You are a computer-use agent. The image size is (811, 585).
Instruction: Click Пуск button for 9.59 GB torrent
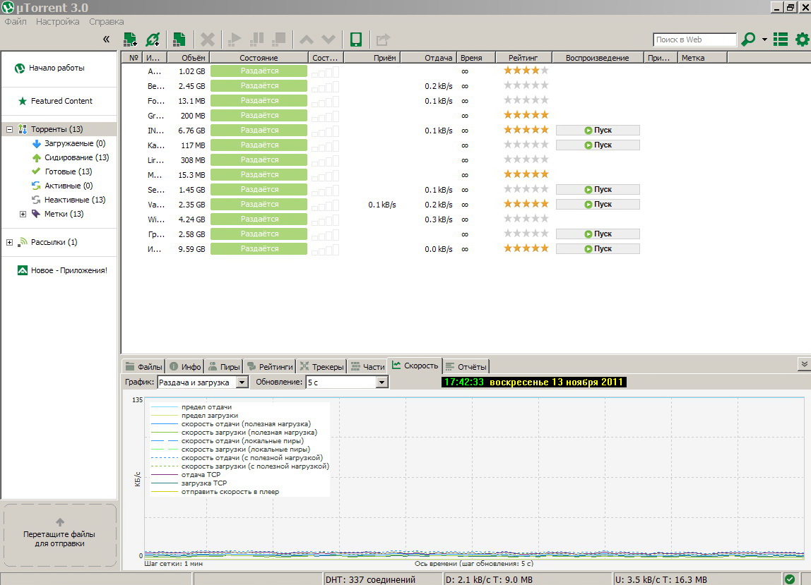pyautogui.click(x=598, y=248)
